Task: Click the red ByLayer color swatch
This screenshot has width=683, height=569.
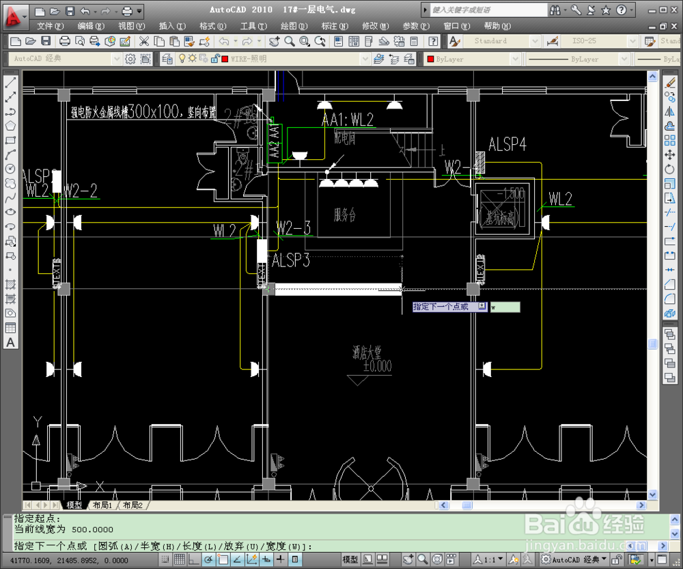Action: click(x=431, y=59)
